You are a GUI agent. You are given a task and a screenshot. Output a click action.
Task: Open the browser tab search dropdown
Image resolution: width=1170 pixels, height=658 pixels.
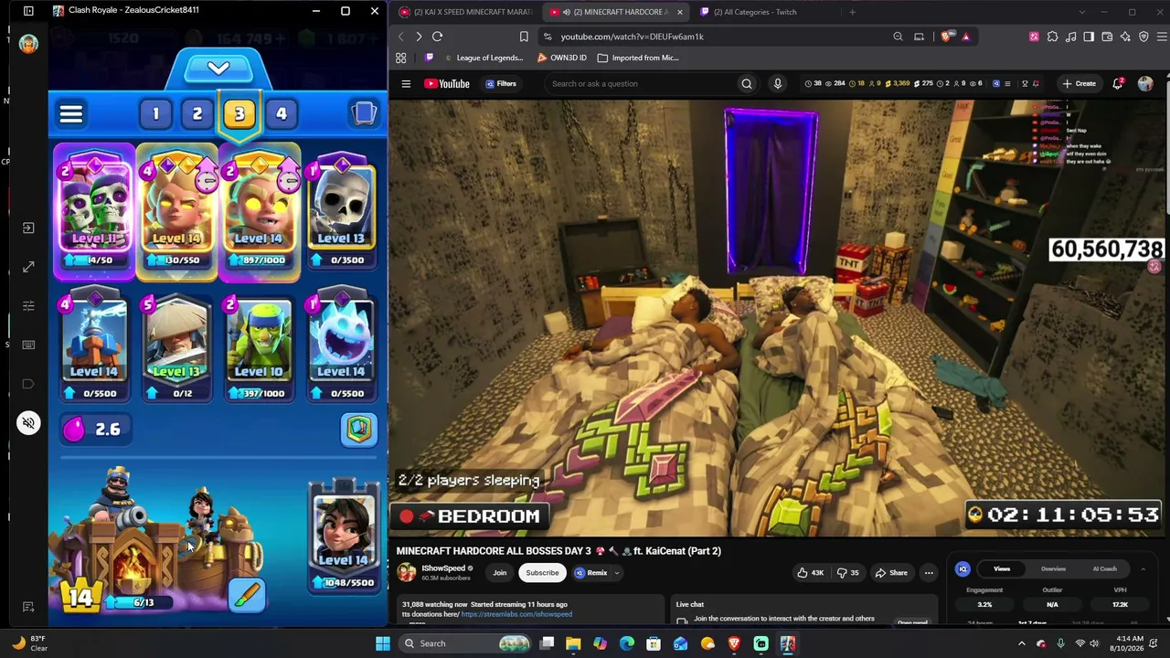click(x=1081, y=12)
